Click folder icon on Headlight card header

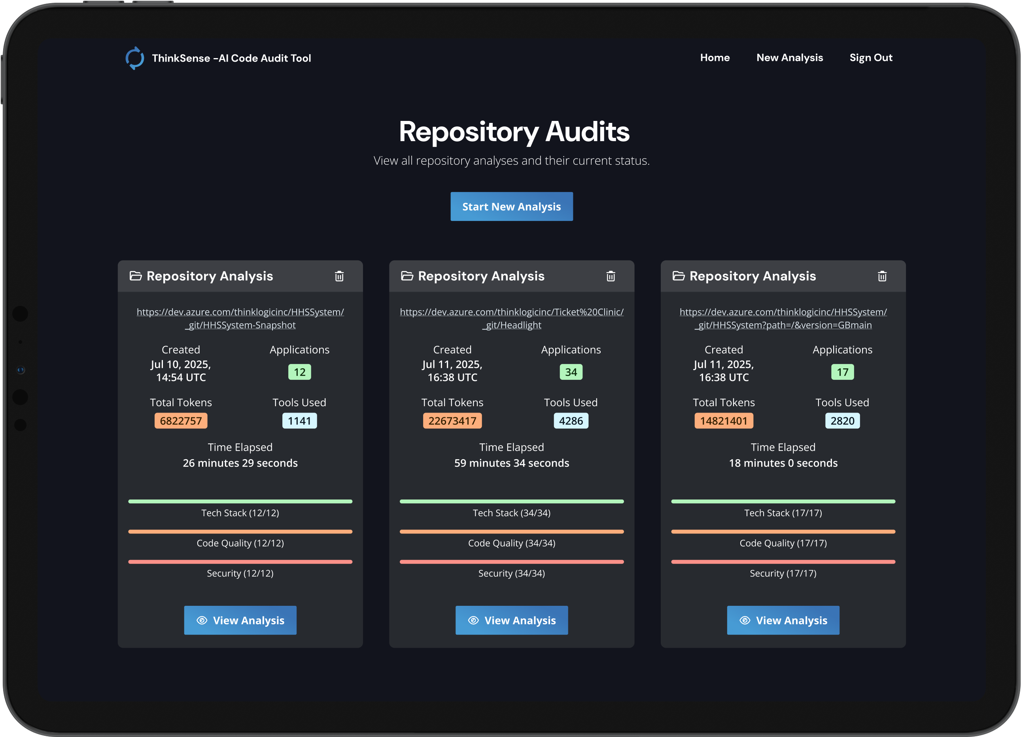tap(407, 276)
